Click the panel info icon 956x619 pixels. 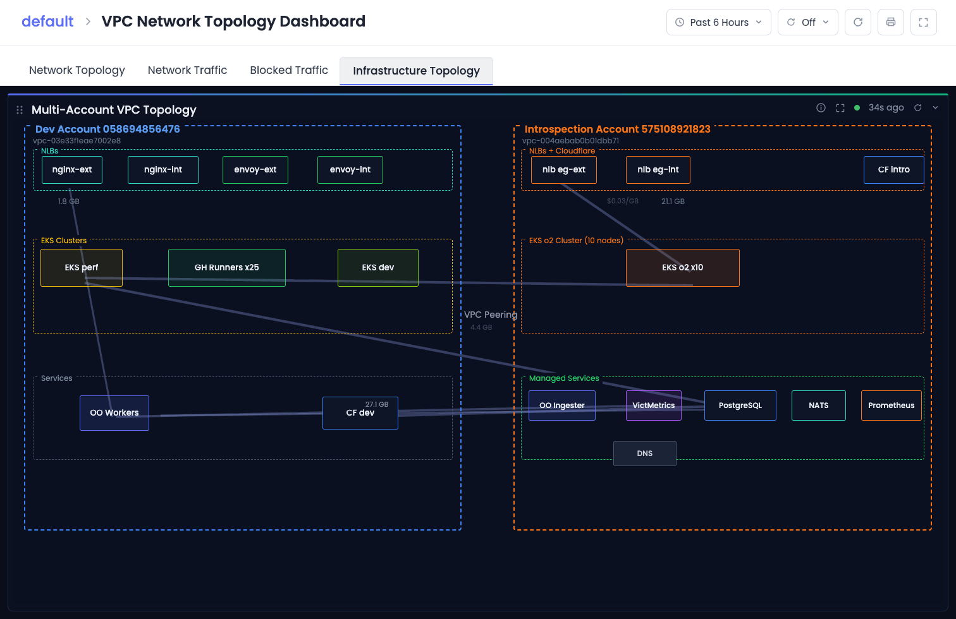(x=821, y=108)
